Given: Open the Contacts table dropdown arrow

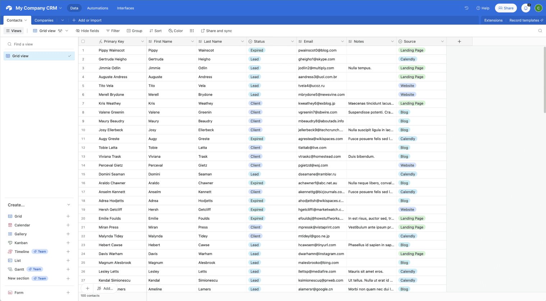Looking at the screenshot, I should point(26,20).
